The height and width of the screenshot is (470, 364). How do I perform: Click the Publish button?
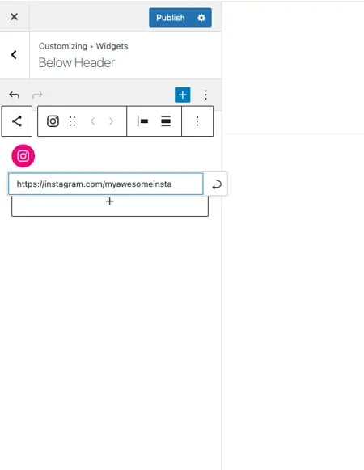click(x=171, y=18)
